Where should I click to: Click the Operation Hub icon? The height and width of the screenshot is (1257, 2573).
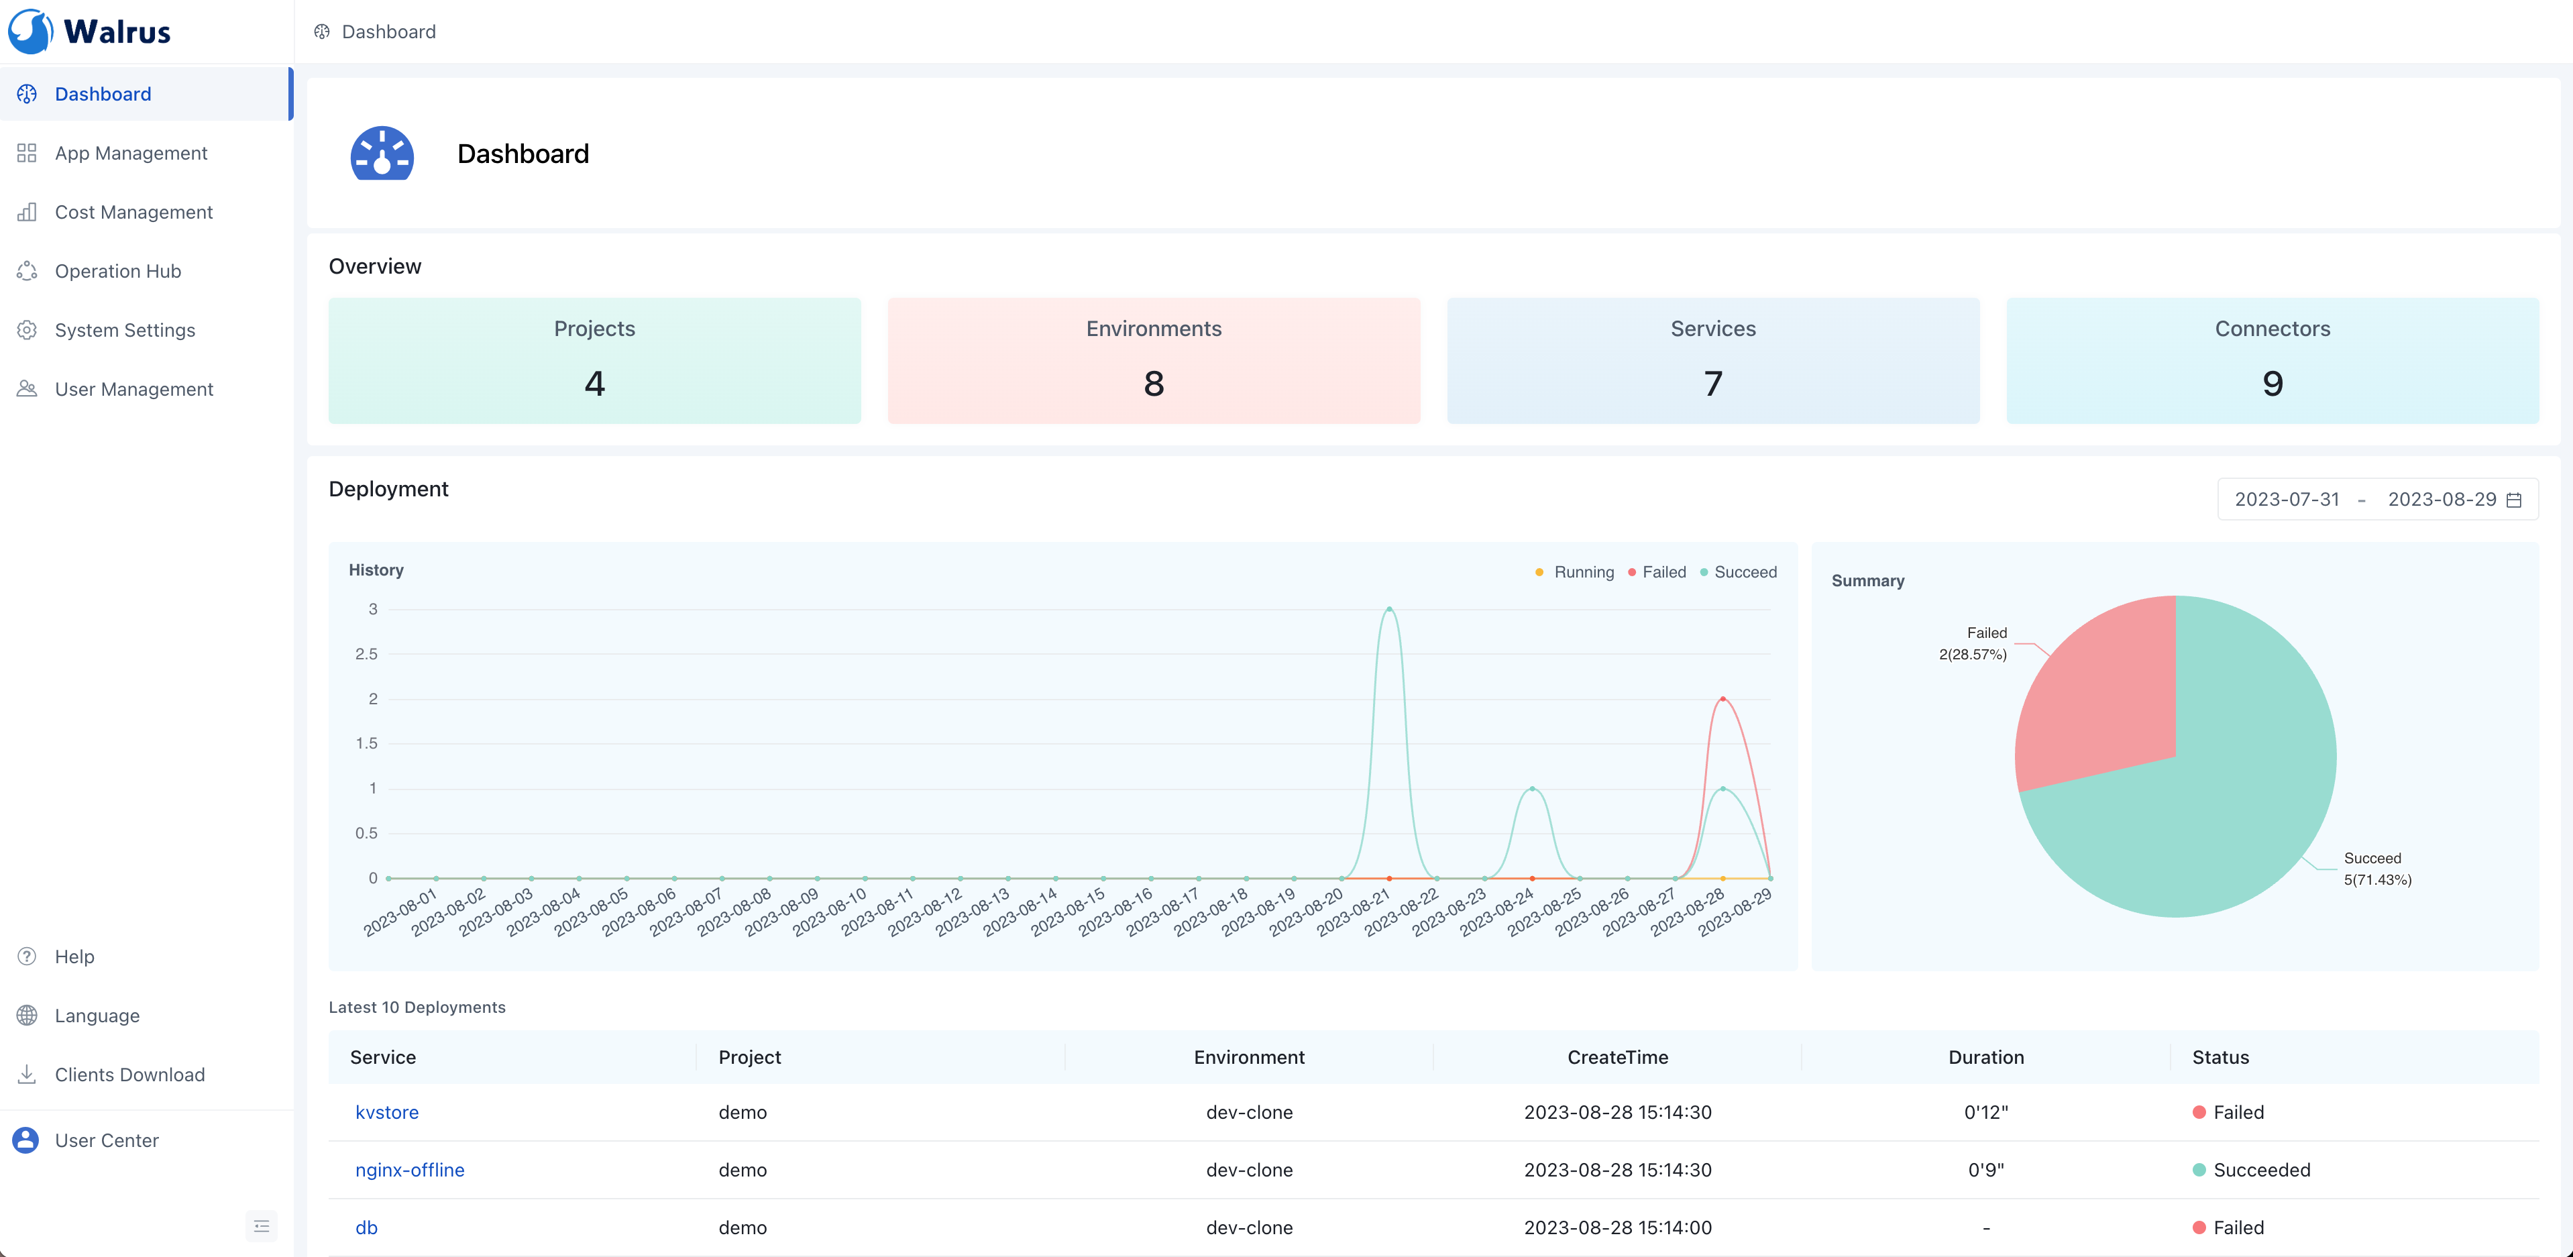pos(27,271)
